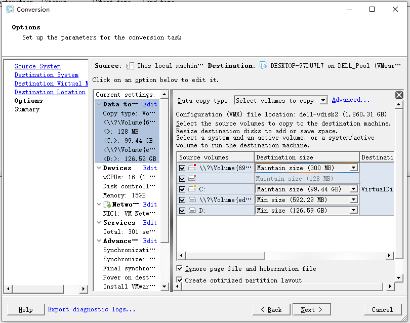Click the destination server icon
The width and height of the screenshot is (410, 323).
tap(263, 65)
